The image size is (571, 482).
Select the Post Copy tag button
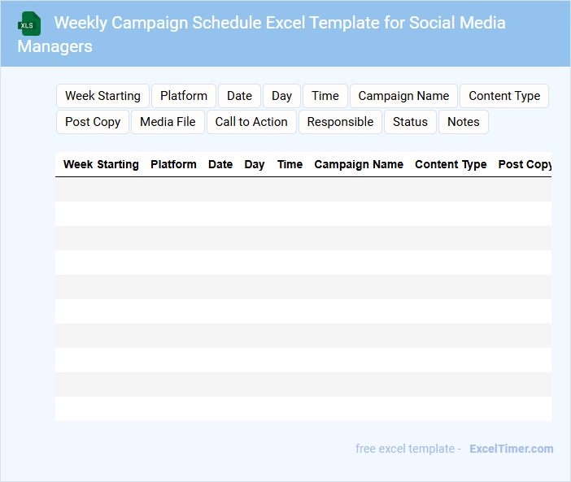click(93, 122)
